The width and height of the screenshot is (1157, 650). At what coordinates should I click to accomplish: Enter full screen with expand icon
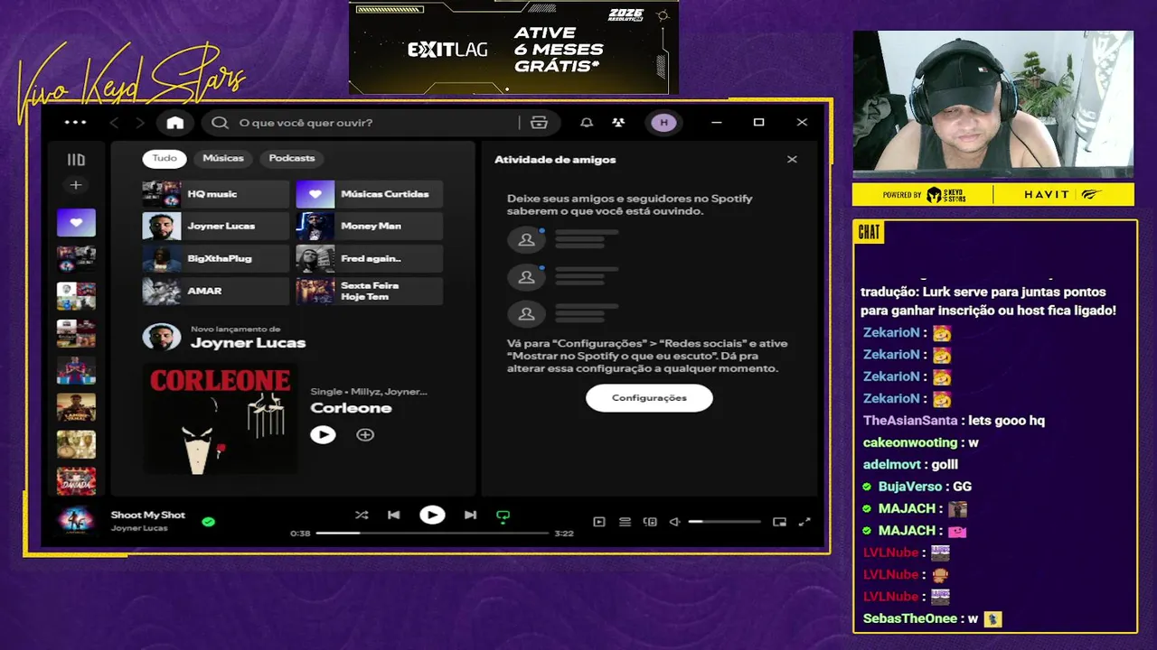click(804, 522)
